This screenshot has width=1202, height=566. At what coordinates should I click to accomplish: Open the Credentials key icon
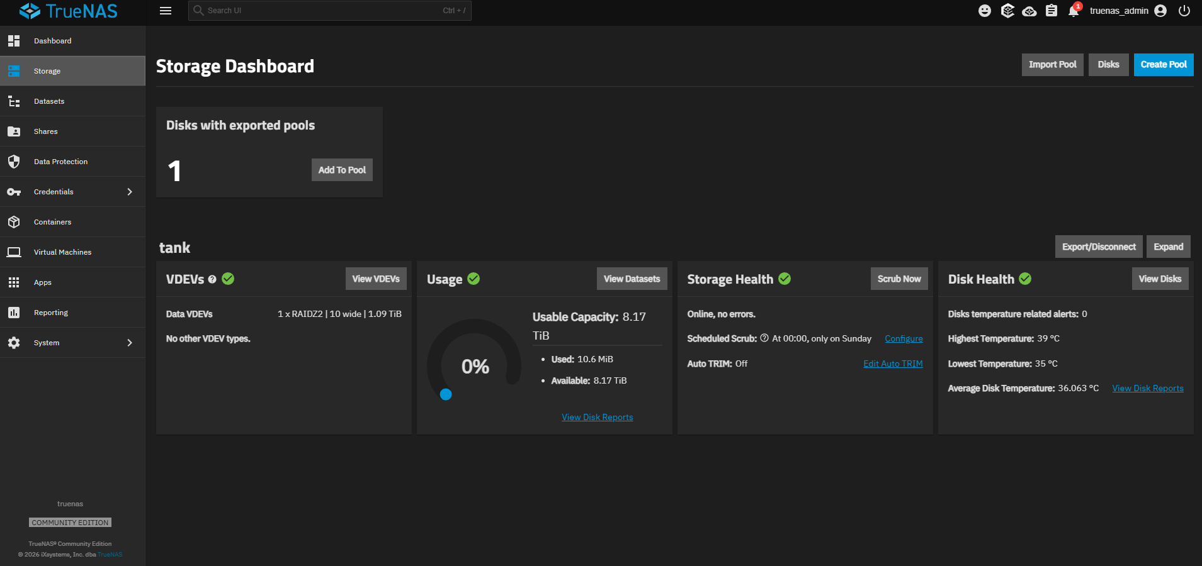(14, 192)
